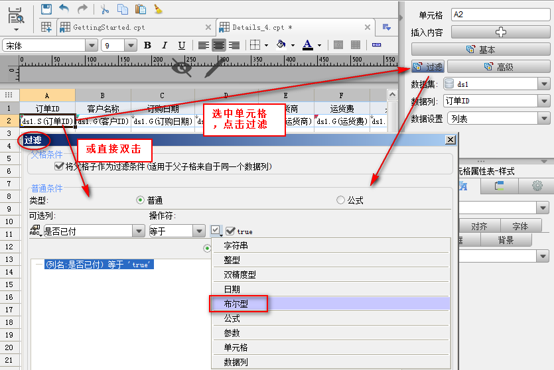Open the 过滤 filter tab
This screenshot has height=370, width=554.
coord(428,66)
